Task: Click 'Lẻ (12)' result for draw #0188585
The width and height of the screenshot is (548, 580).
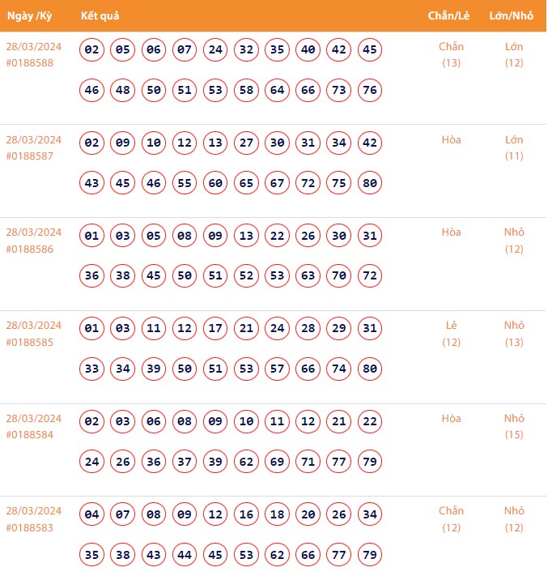Action: [x=451, y=334]
